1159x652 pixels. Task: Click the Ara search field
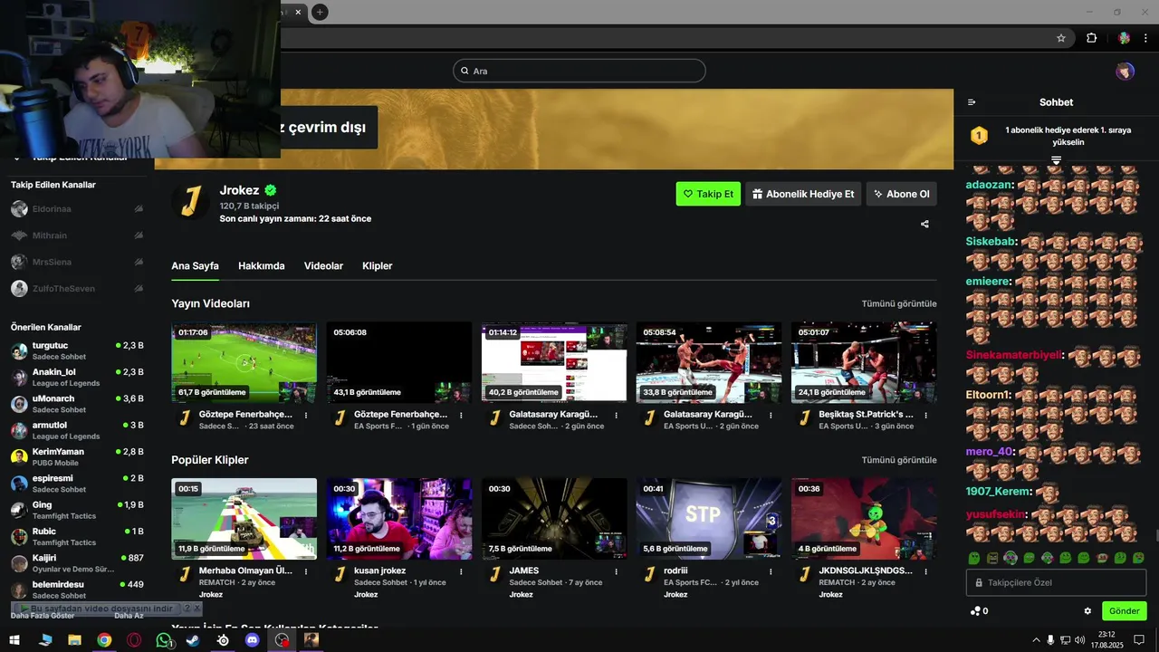[579, 71]
